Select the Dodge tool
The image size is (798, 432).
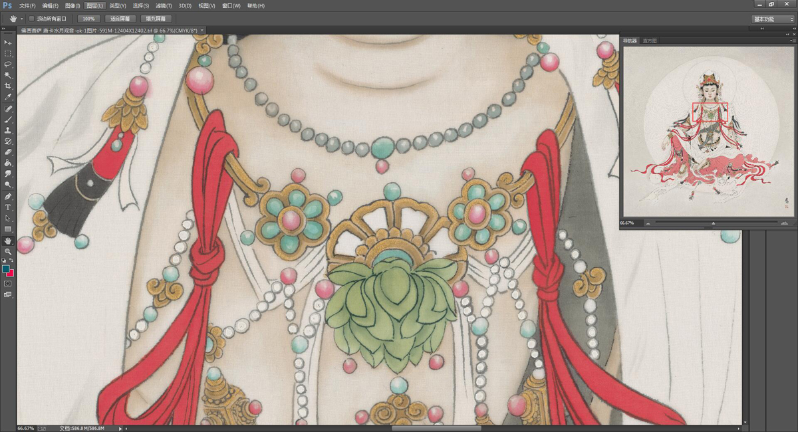8,184
